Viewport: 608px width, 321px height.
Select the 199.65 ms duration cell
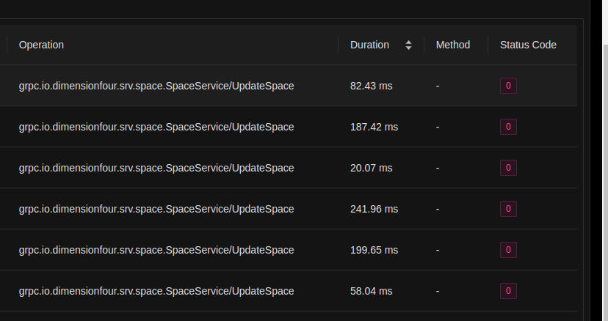[x=374, y=250]
